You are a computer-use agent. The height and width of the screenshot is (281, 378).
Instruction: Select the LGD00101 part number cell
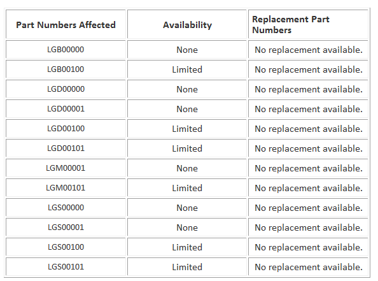[66, 148]
